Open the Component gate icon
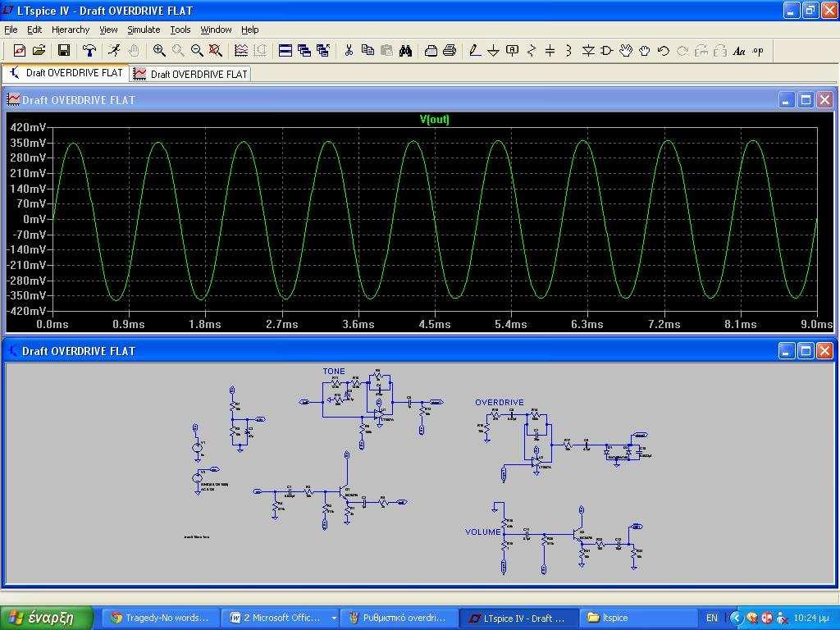The image size is (840, 630). tap(607, 51)
